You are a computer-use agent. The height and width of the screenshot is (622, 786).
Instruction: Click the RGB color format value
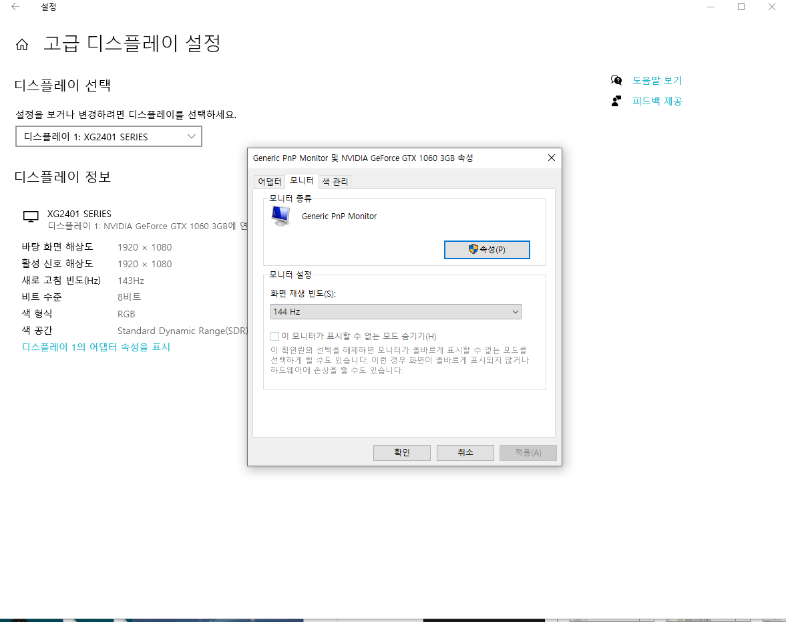(x=126, y=314)
